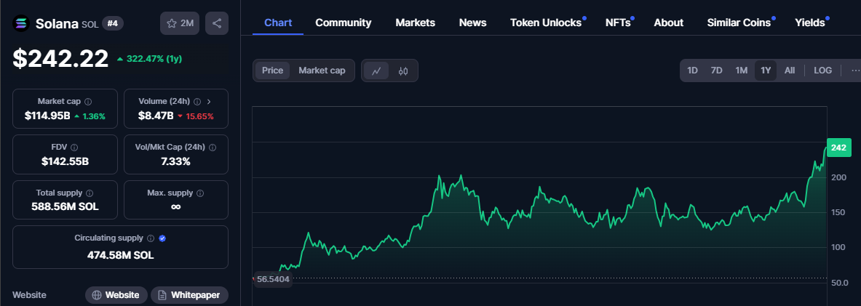Click the 100 y-axis label
861x306 pixels.
(x=838, y=247)
